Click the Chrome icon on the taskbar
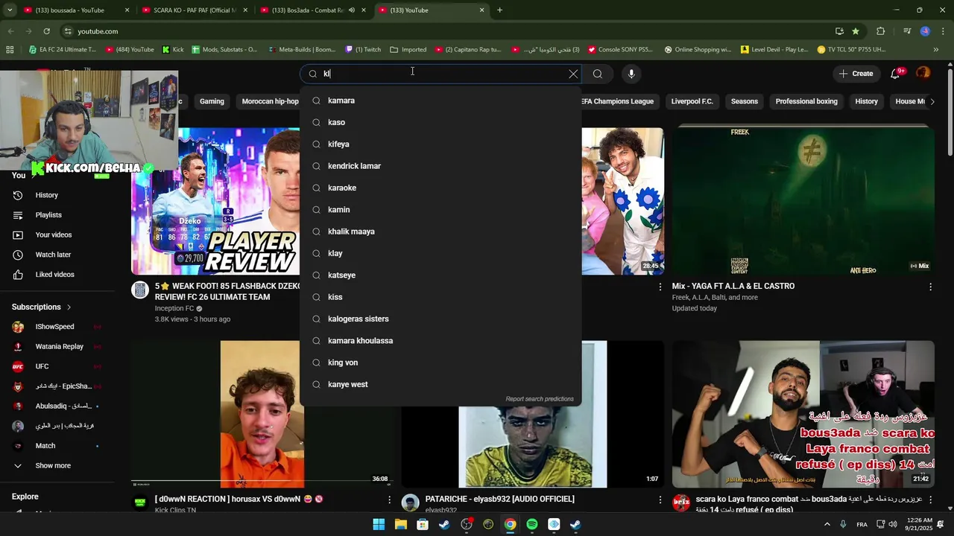 click(x=510, y=524)
